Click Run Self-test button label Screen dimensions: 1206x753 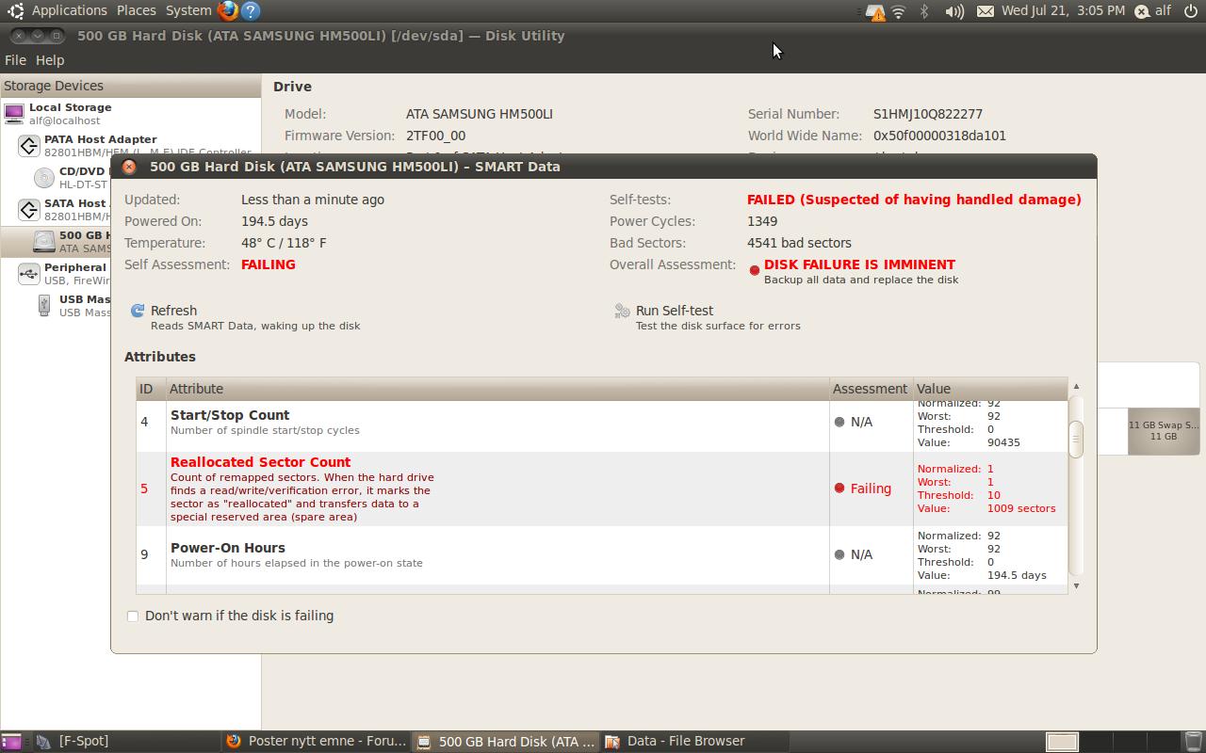click(675, 311)
